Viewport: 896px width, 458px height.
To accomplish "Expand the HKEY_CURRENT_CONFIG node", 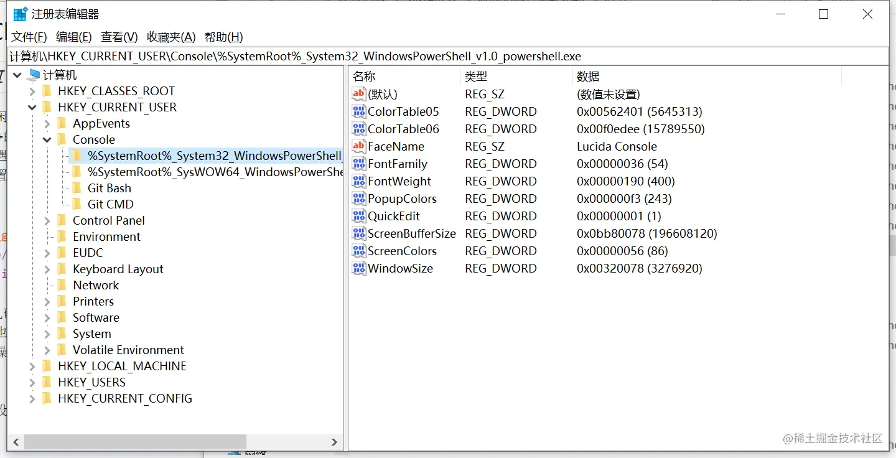I will coord(32,399).
